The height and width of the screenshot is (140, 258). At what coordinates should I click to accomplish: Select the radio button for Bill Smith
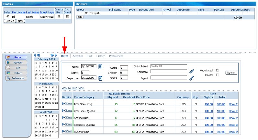(x=8, y=16)
